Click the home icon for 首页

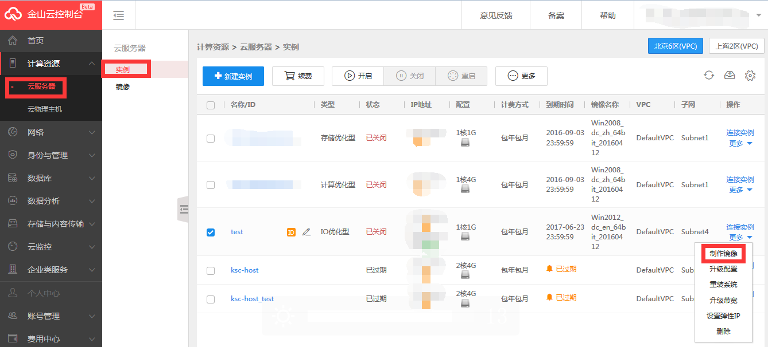pyautogui.click(x=13, y=41)
